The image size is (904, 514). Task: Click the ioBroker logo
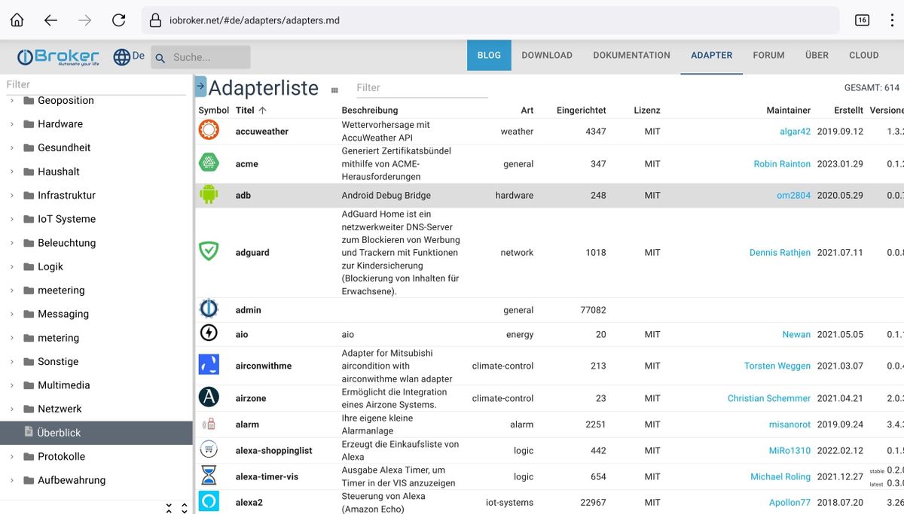58,56
